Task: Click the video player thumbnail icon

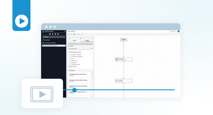Action: (x=42, y=94)
